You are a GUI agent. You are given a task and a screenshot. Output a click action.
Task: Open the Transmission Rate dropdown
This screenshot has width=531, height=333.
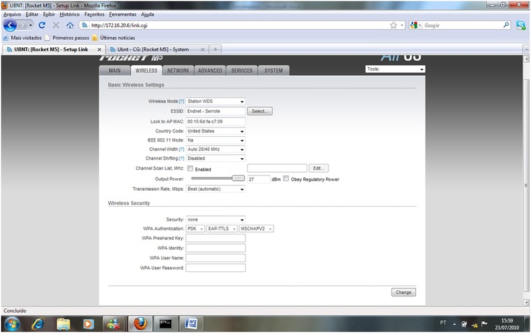(x=216, y=189)
